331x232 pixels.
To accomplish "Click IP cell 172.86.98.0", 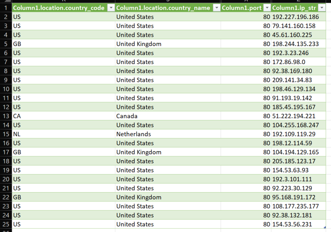I will [x=298, y=62].
